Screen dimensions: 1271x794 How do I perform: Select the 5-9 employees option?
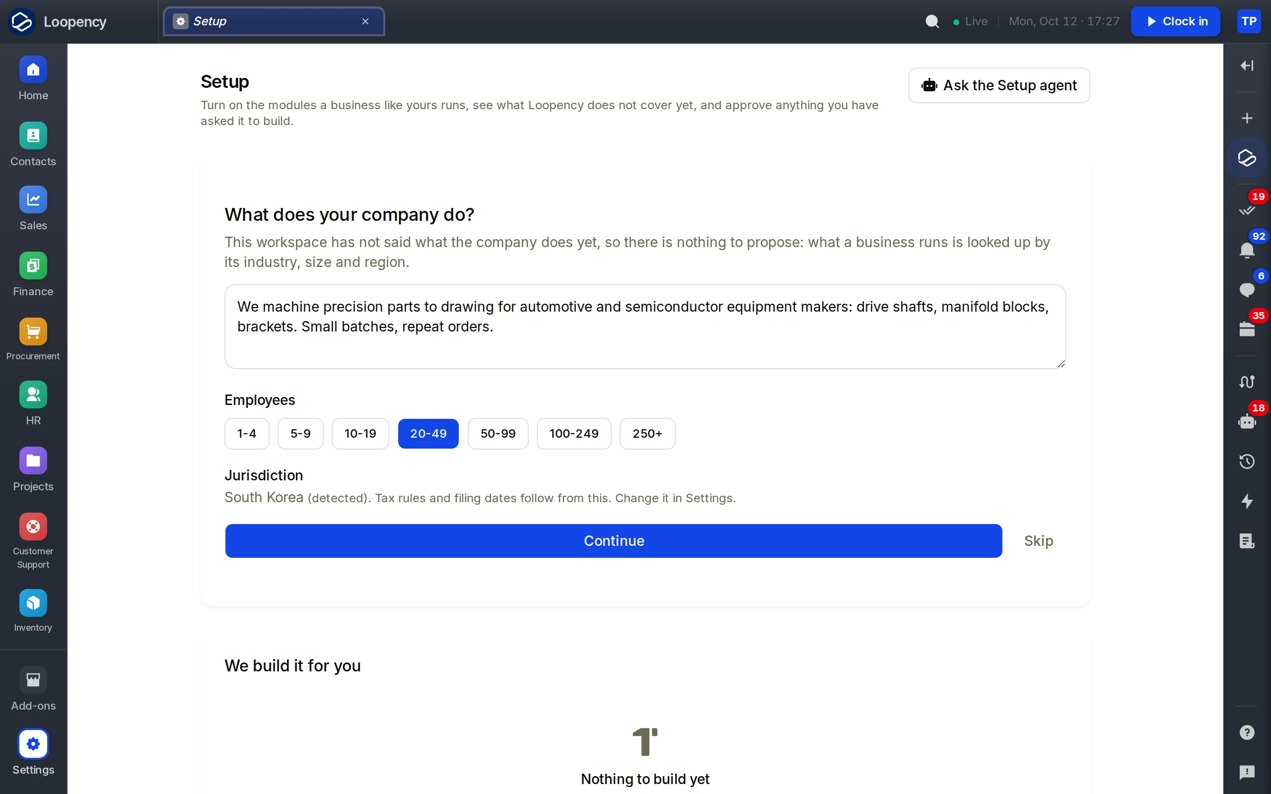(300, 434)
